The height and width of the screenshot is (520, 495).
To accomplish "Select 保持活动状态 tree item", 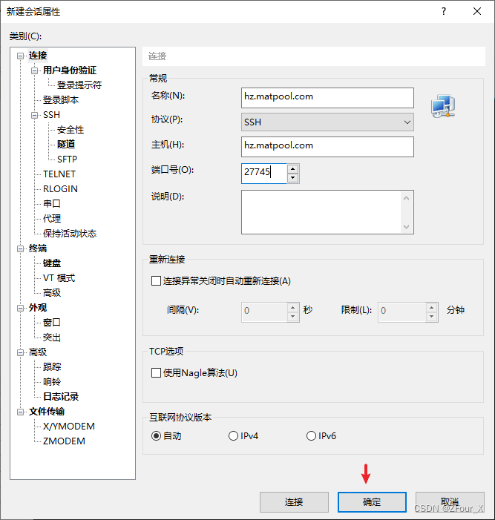I will click(70, 234).
